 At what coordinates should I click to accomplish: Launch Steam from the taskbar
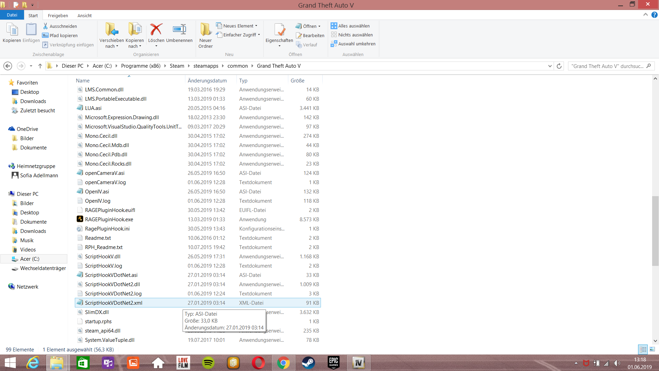[x=308, y=363]
